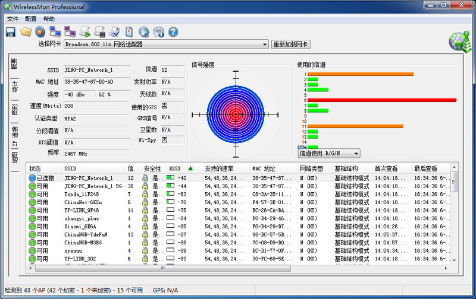Click green status icon of Xiaomi_6E6A row
The image size is (476, 299).
click(x=32, y=227)
